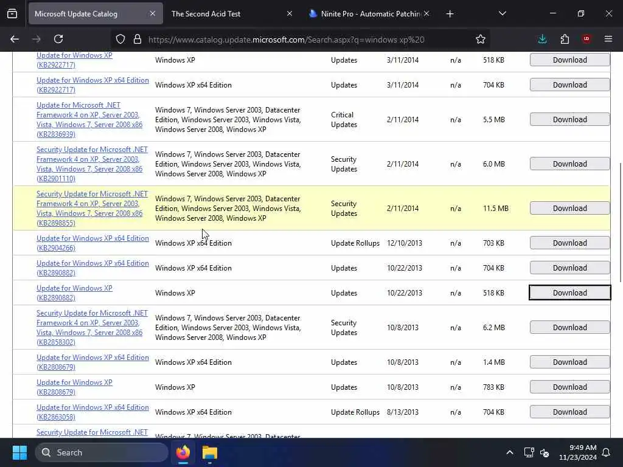Launch Firefox from the taskbar

(x=183, y=452)
